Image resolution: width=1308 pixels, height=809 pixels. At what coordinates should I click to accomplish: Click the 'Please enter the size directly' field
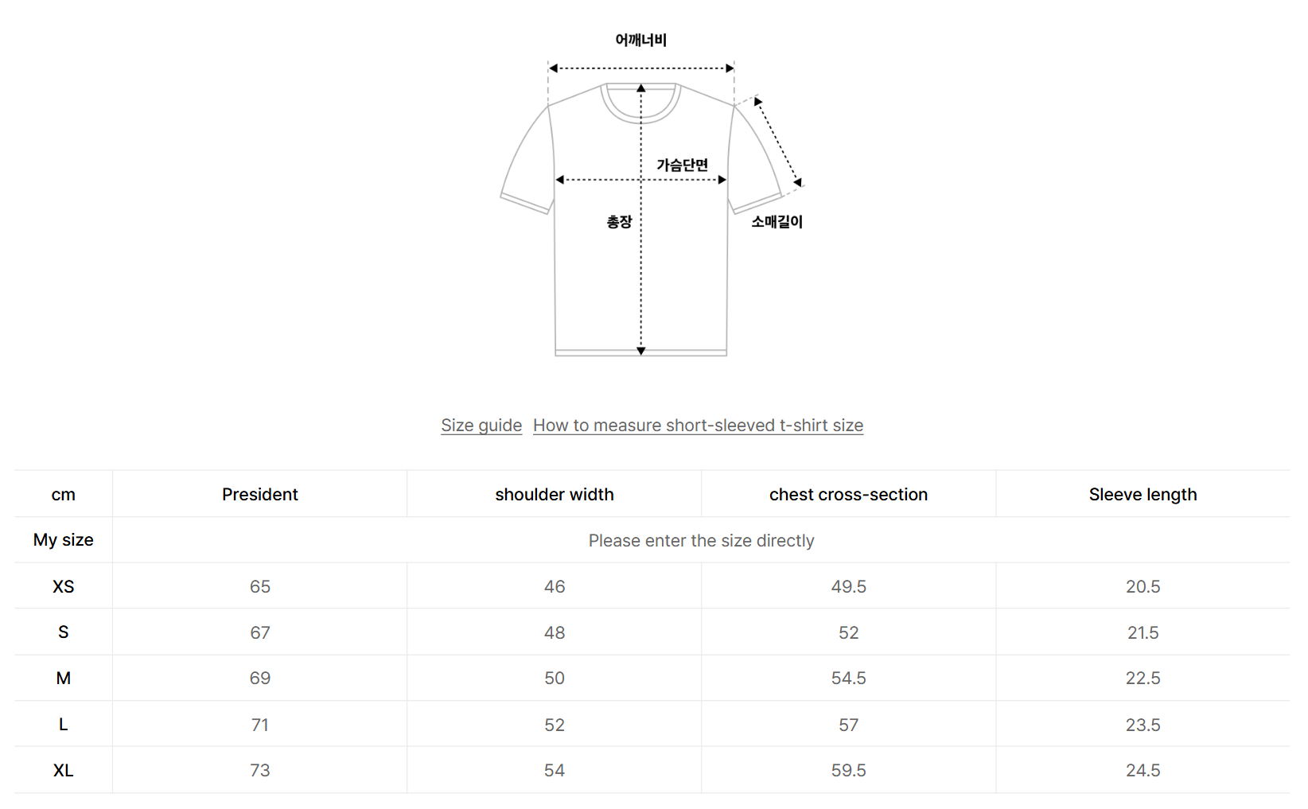[701, 541]
